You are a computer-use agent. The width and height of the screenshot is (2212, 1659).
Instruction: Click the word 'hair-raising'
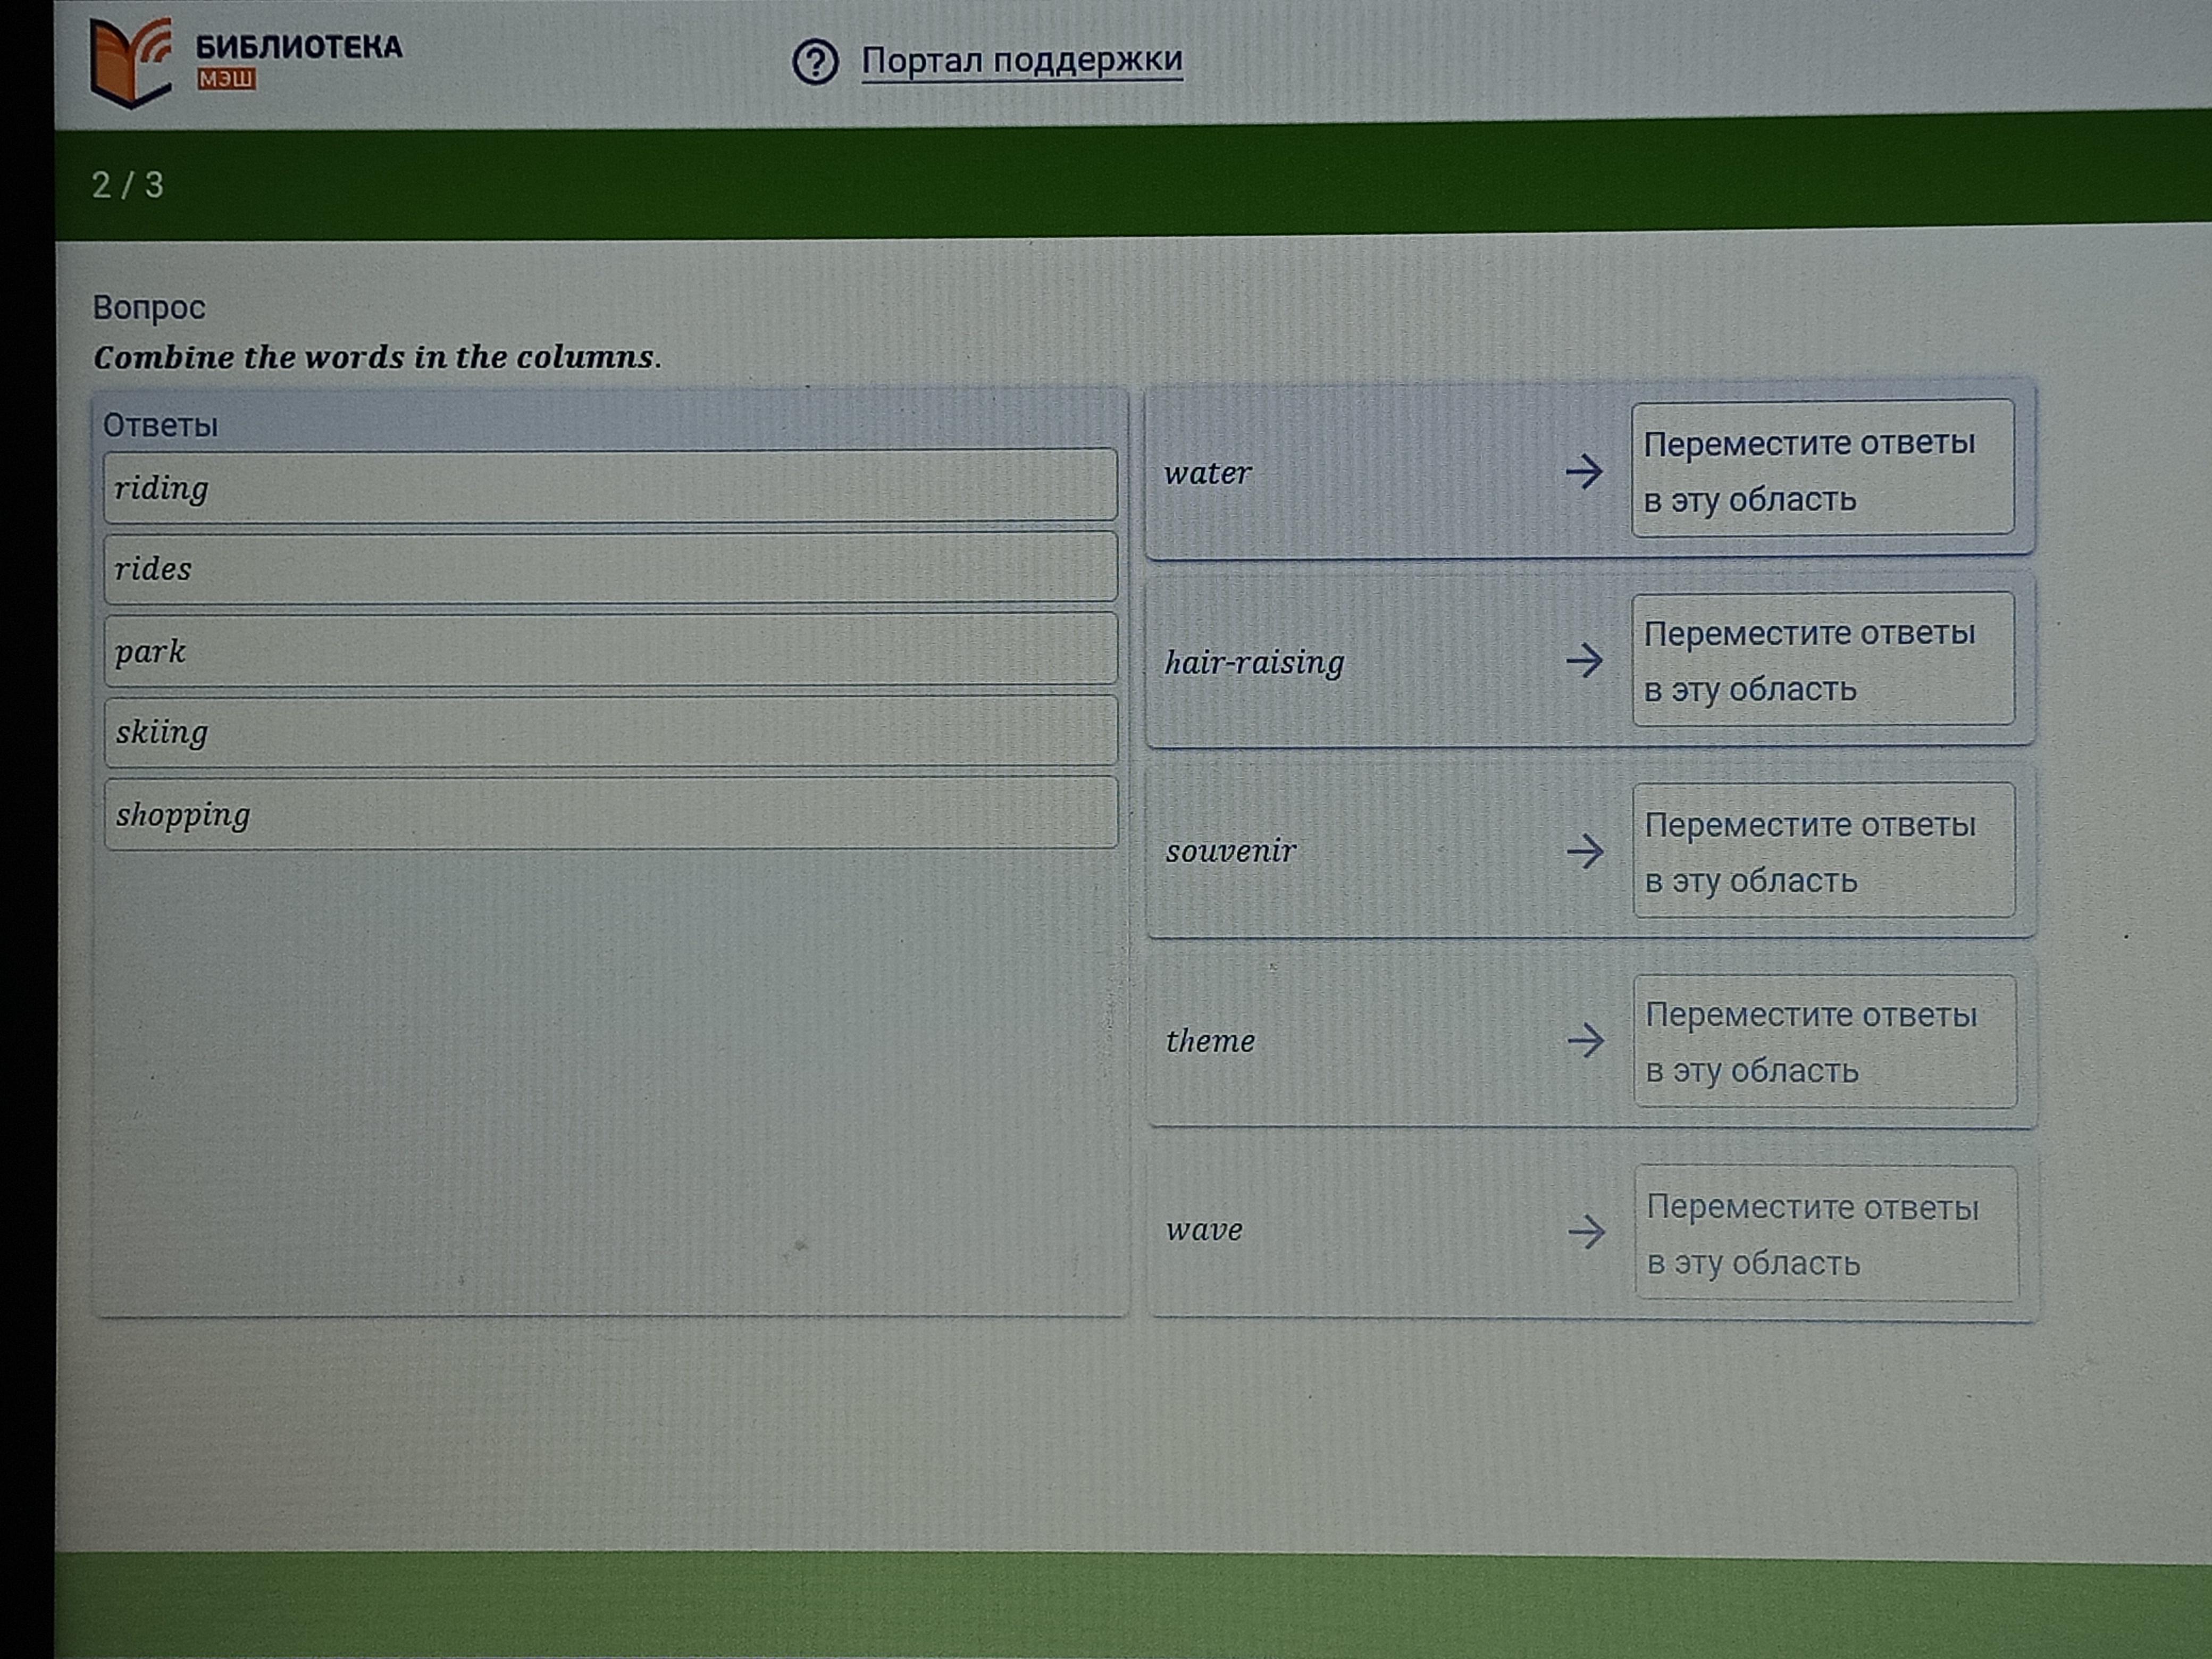(1254, 663)
